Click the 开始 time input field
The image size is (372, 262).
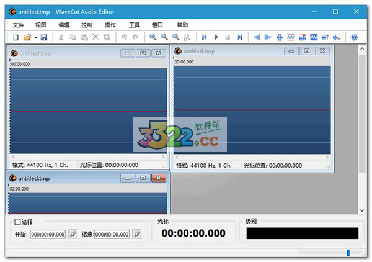tap(48, 235)
